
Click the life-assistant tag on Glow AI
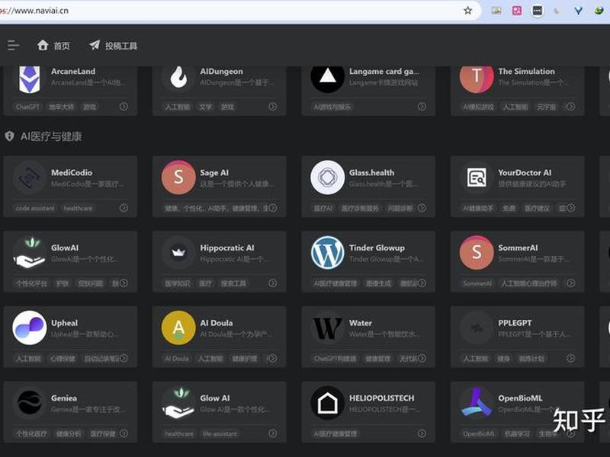[x=220, y=433]
